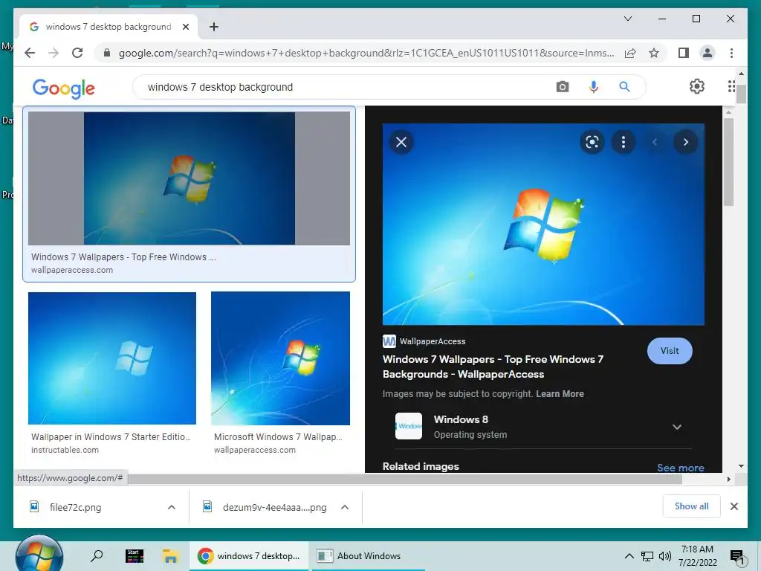The width and height of the screenshot is (761, 571).
Task: Open volume control in system tray
Action: coord(665,556)
